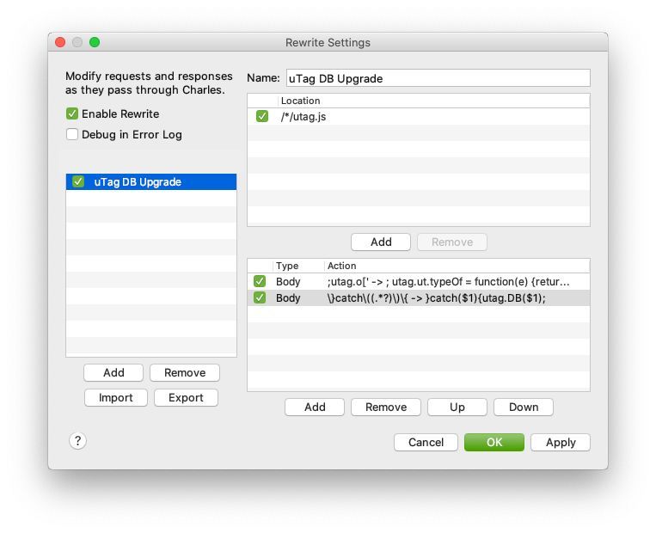Click the help question mark button
The height and width of the screenshot is (533, 656).
click(x=77, y=441)
